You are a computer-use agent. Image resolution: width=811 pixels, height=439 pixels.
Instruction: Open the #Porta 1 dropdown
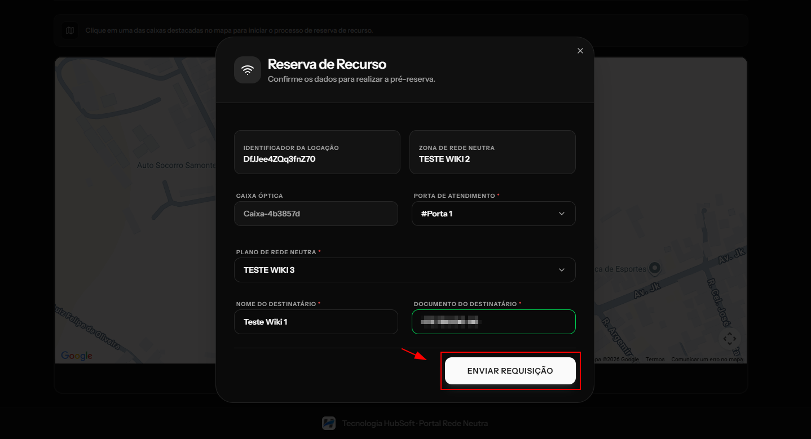(493, 214)
